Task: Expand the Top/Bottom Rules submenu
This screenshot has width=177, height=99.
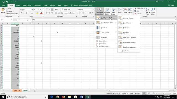Action: pos(106,23)
